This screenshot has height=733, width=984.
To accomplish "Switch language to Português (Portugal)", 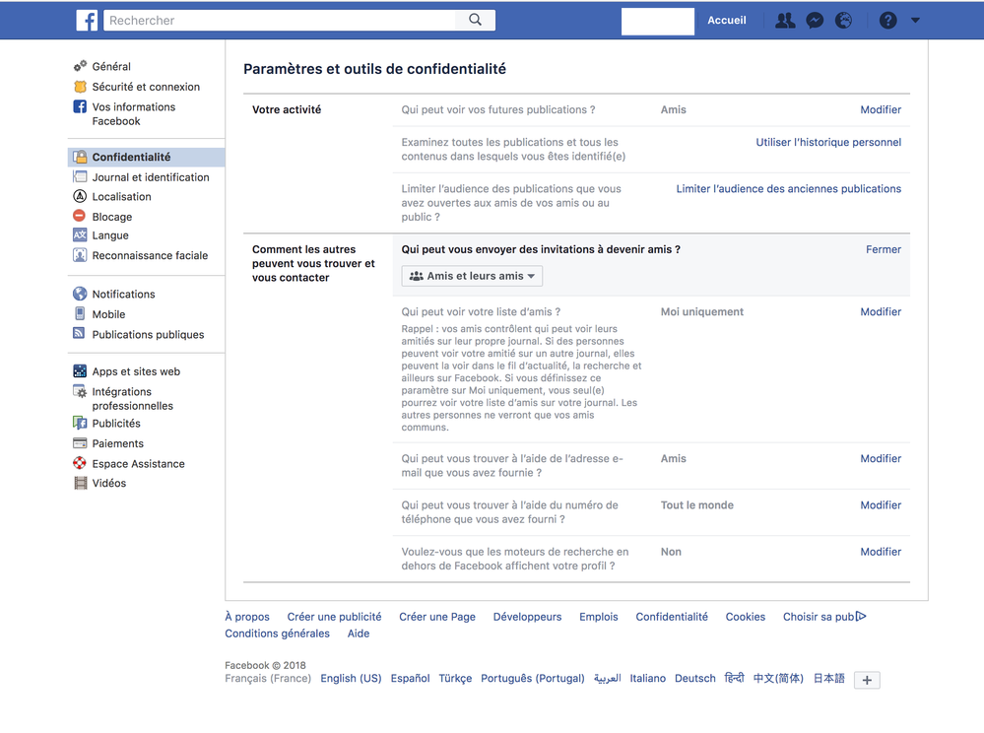I will pos(532,678).
